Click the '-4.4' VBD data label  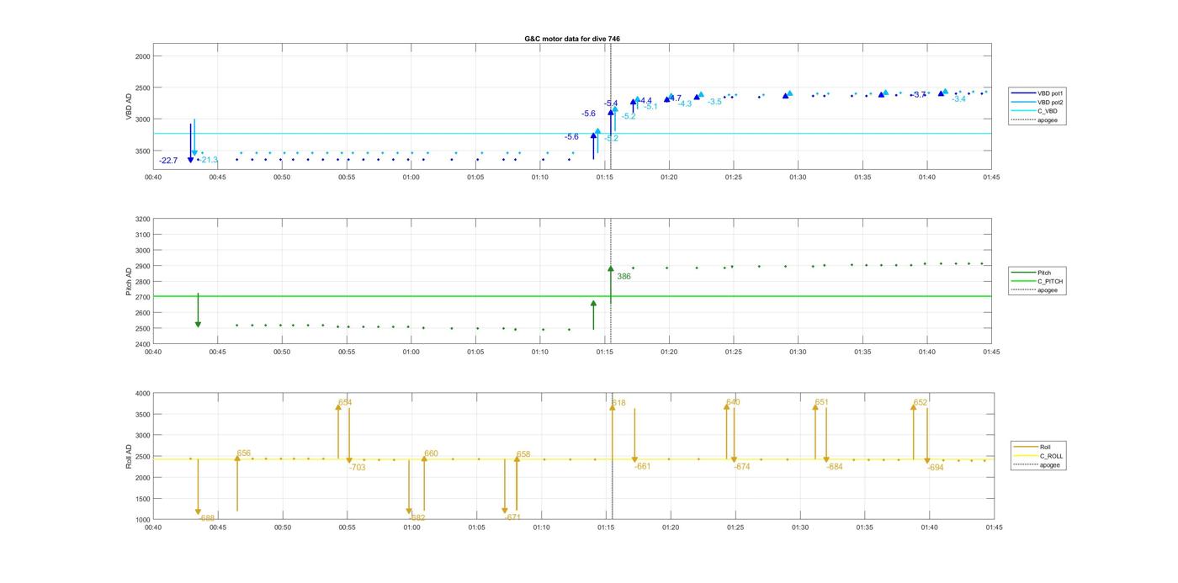(x=645, y=101)
